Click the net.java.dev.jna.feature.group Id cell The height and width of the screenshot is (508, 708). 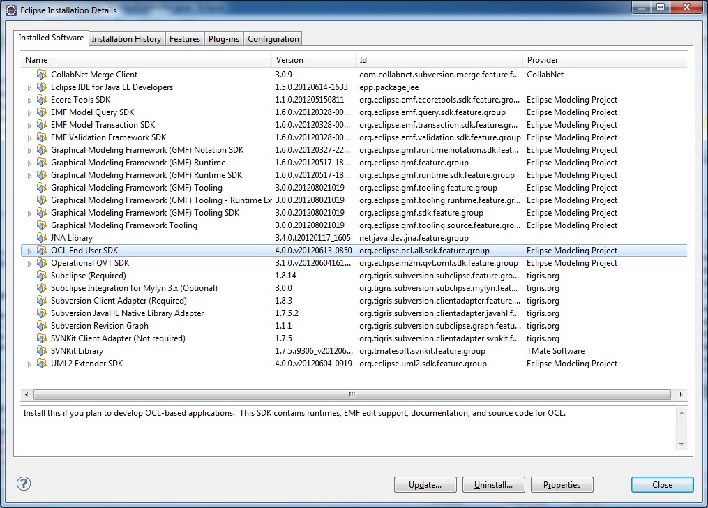(x=414, y=238)
